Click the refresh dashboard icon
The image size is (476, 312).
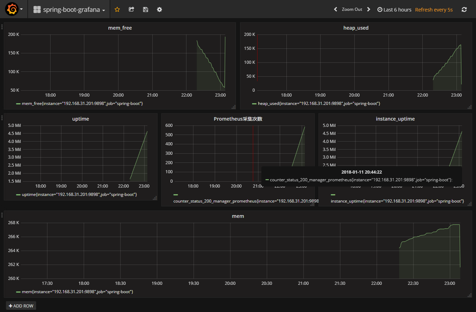(464, 10)
